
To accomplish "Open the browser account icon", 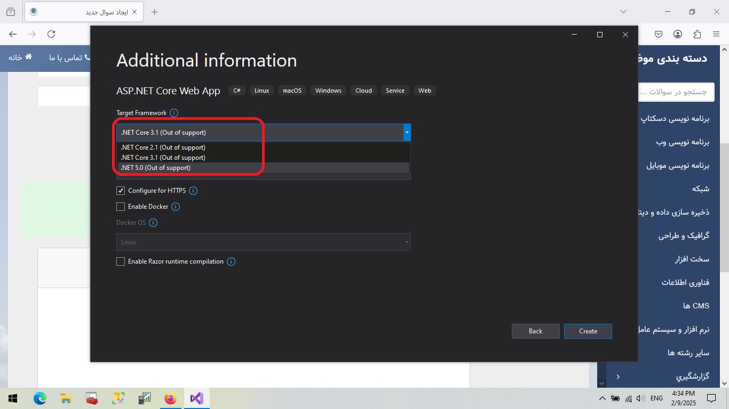I will [x=678, y=34].
